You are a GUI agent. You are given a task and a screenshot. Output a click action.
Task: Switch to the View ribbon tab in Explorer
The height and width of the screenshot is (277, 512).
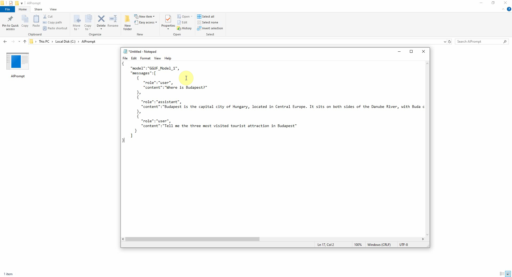point(53,9)
